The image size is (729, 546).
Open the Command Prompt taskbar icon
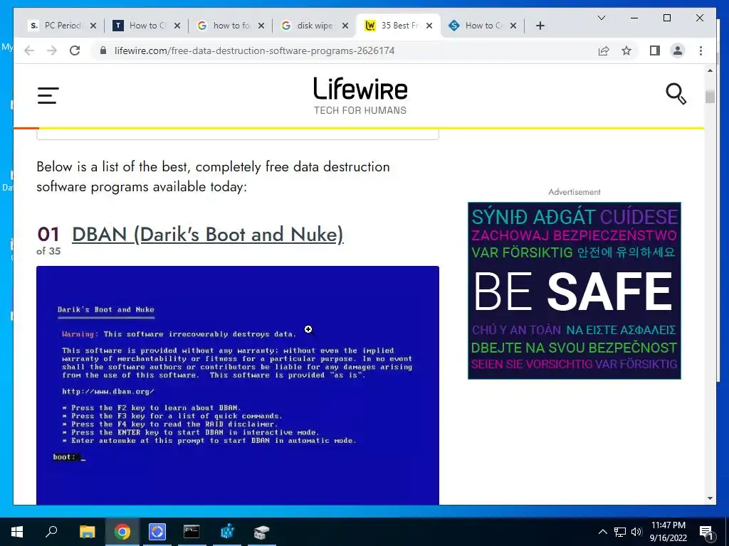[x=192, y=532]
